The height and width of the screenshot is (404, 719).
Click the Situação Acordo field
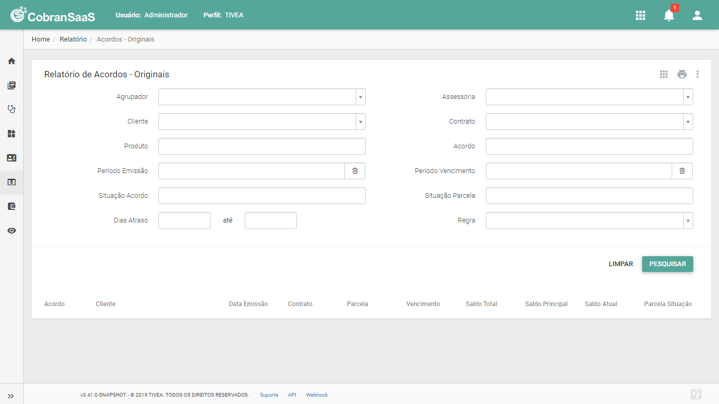262,196
